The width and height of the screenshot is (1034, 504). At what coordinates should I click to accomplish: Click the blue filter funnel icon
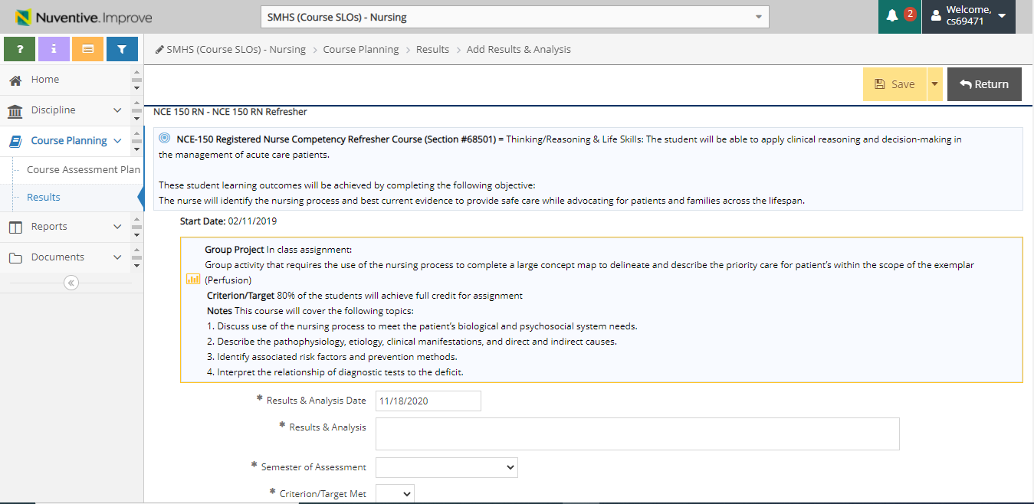pos(122,49)
